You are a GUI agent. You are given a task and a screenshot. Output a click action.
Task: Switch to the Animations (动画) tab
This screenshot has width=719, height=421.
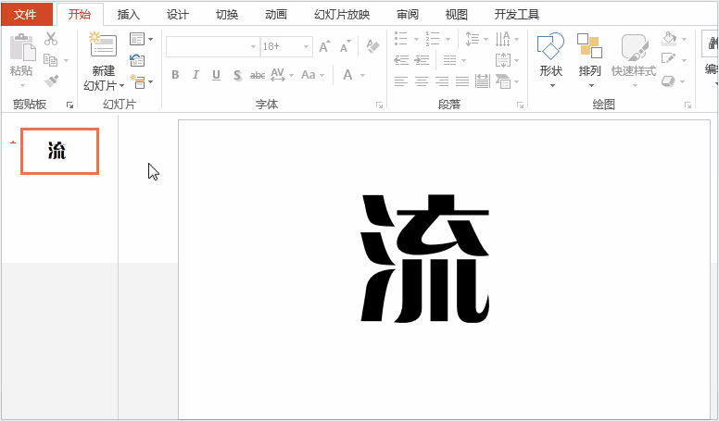(276, 15)
